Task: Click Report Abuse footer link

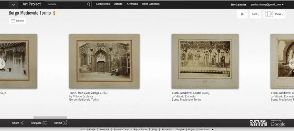Action: (x=140, y=129)
